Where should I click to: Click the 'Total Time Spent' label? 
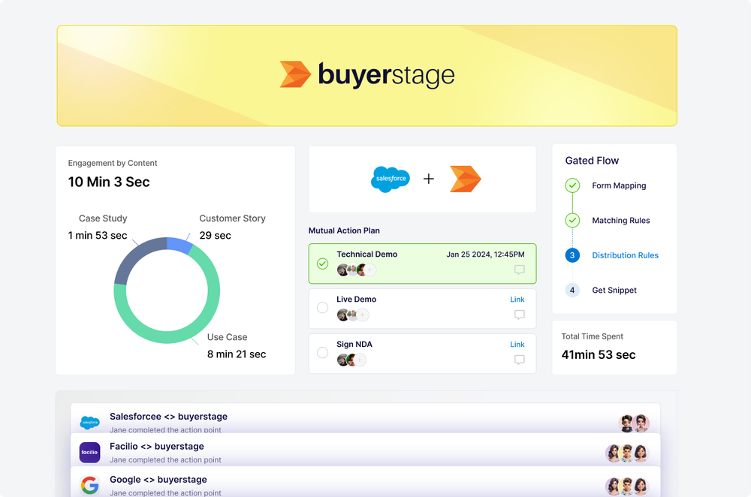[x=592, y=336]
